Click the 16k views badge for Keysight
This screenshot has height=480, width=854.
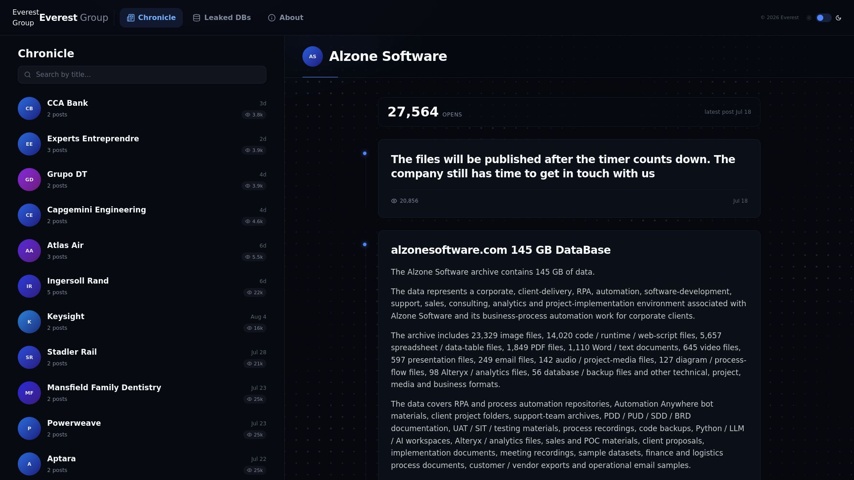click(x=255, y=328)
